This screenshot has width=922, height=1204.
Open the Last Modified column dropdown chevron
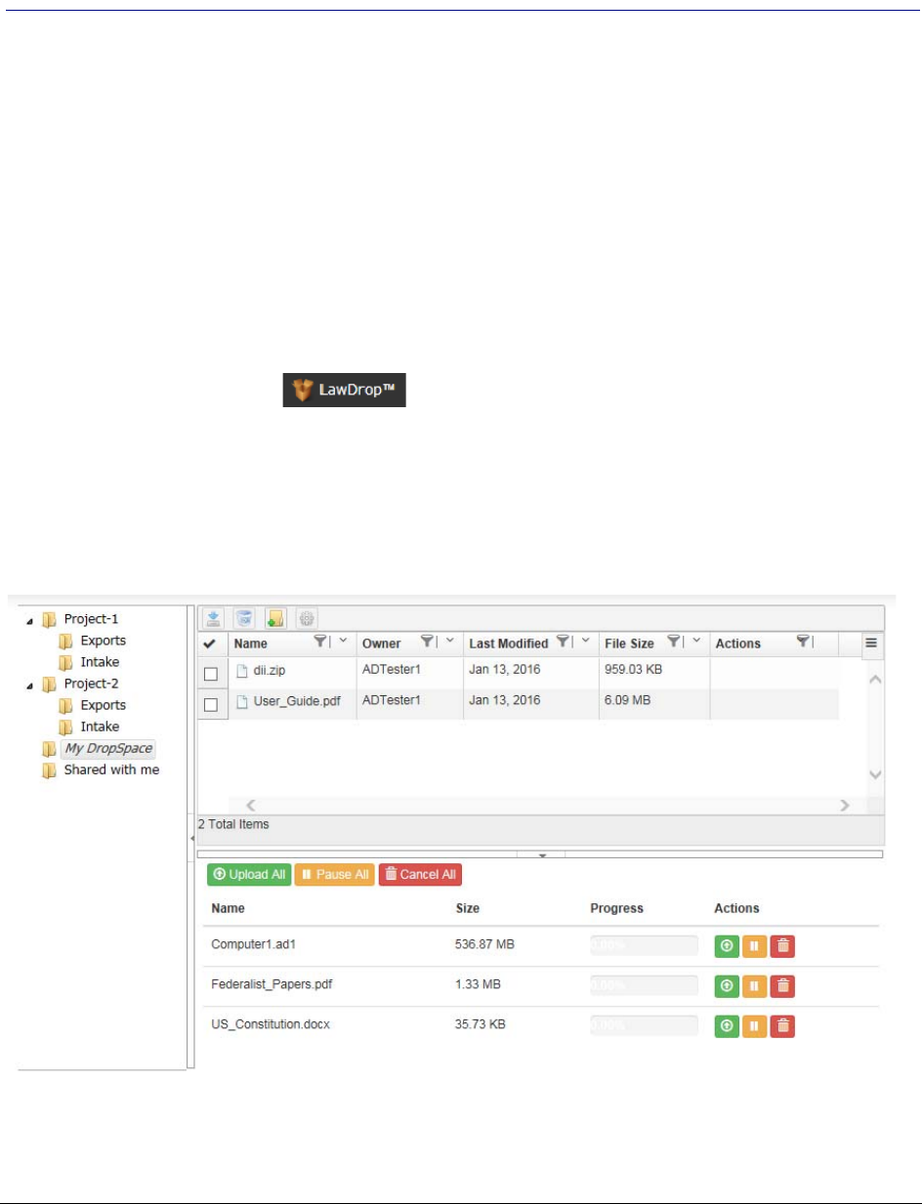click(585, 643)
